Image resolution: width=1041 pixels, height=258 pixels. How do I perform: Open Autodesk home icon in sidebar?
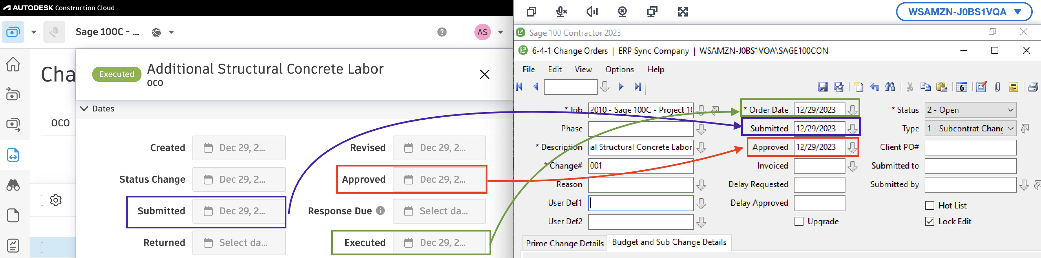(13, 64)
